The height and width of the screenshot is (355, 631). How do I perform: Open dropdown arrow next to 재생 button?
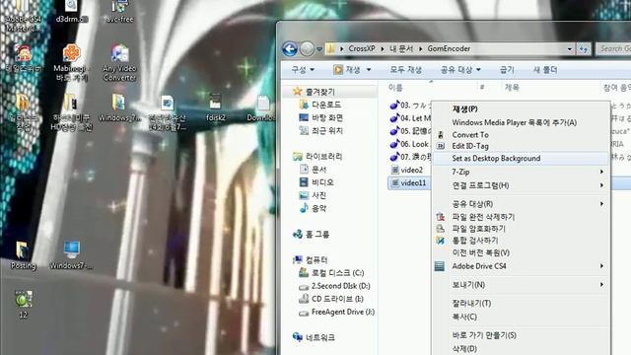368,70
